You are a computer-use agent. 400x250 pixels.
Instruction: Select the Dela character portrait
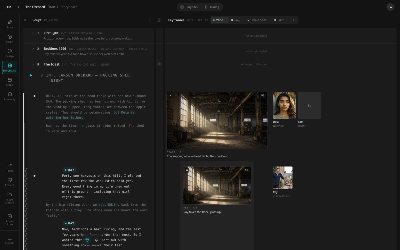point(284,105)
